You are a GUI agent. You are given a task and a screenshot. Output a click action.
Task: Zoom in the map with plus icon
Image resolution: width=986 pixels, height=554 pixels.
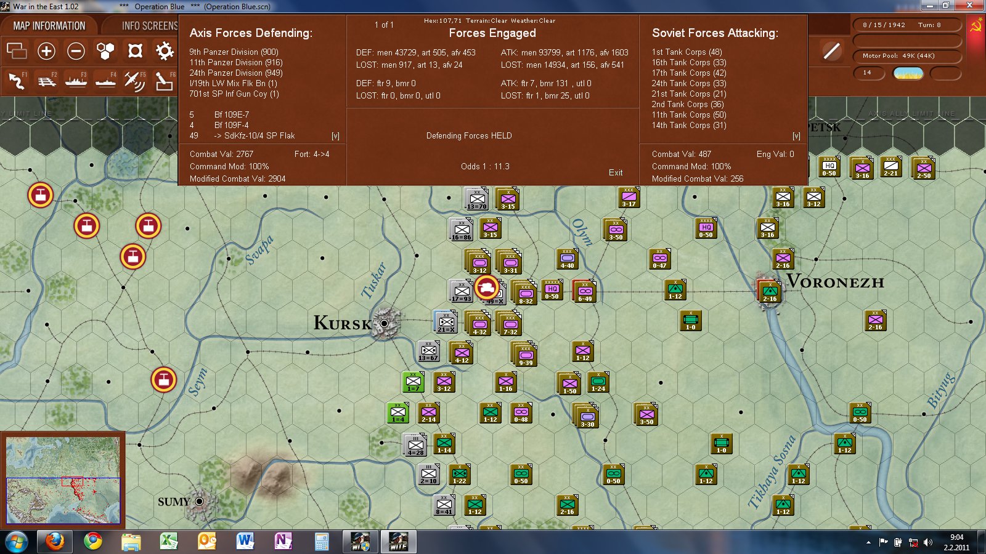(46, 50)
